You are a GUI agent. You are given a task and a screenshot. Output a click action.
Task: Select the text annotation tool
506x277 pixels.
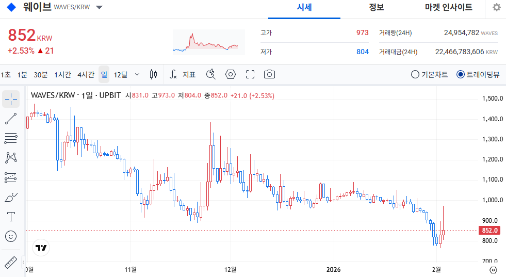pos(11,217)
